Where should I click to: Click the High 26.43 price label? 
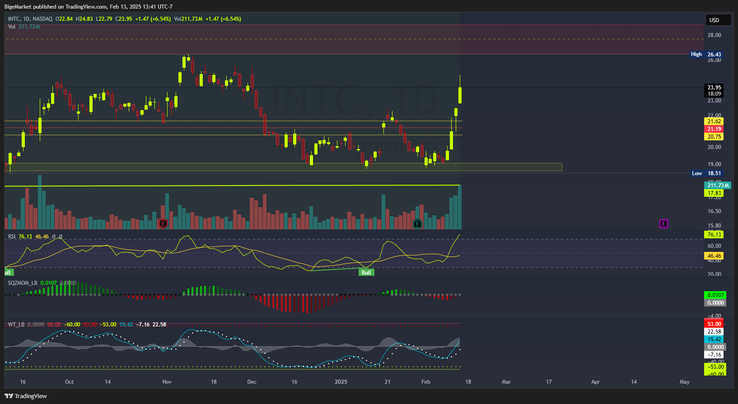click(x=706, y=54)
